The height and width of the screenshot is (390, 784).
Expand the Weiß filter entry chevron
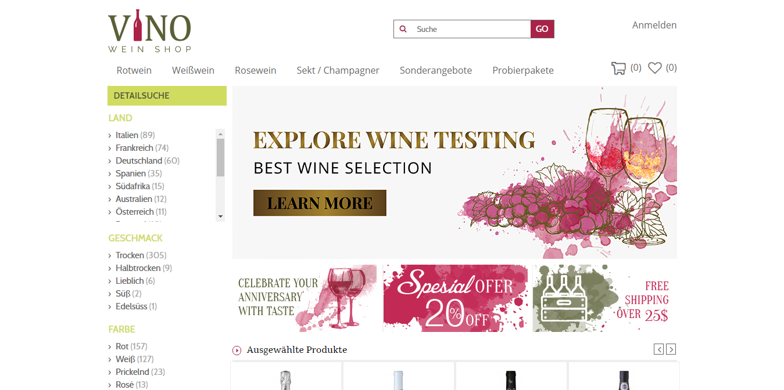click(x=110, y=359)
